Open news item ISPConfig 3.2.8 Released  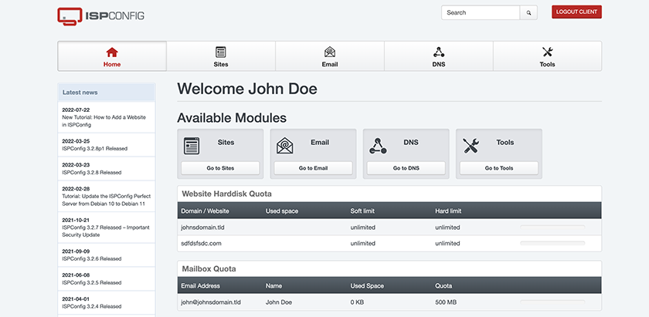coord(92,172)
